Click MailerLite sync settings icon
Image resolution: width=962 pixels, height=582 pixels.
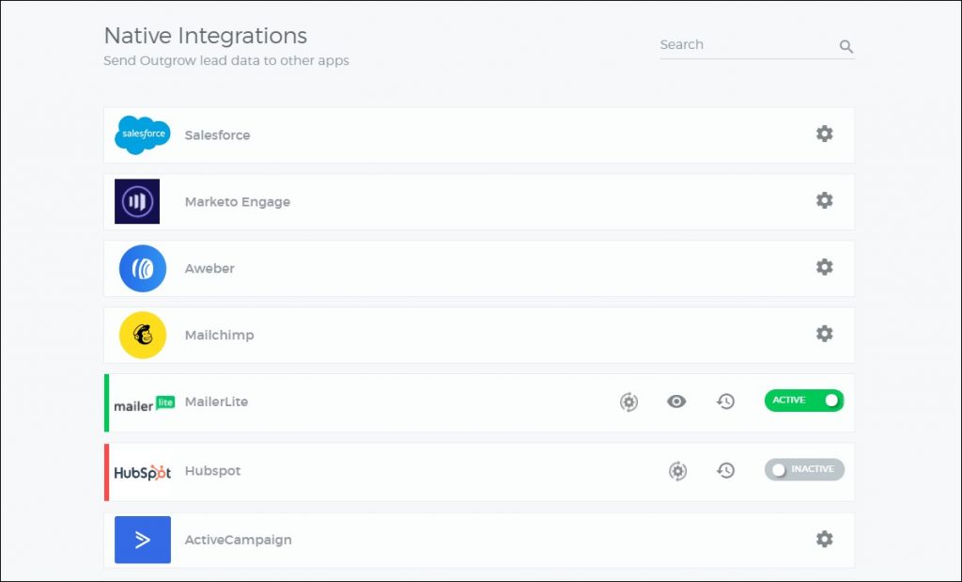tap(628, 401)
